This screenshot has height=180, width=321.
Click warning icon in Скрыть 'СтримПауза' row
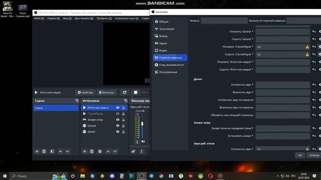(307, 54)
